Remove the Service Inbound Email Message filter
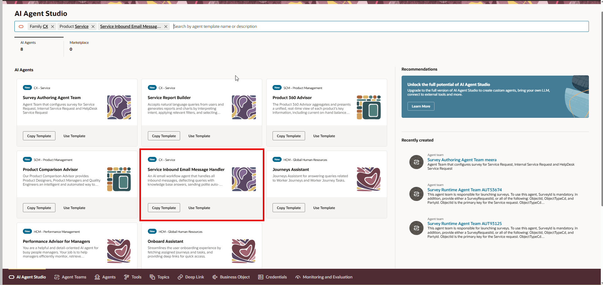603x285 pixels. click(166, 26)
